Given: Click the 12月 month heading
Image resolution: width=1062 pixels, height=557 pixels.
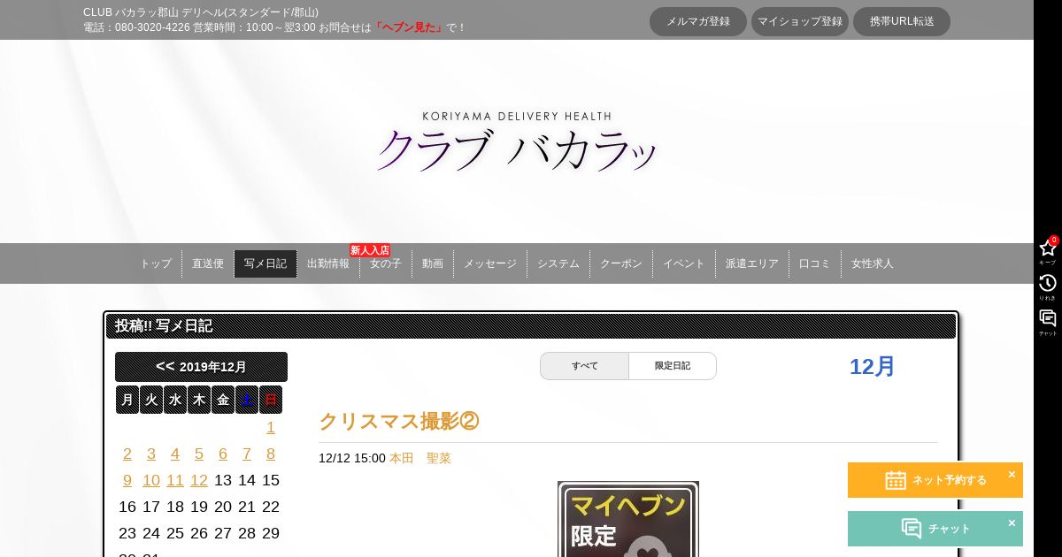Looking at the screenshot, I should [873, 366].
